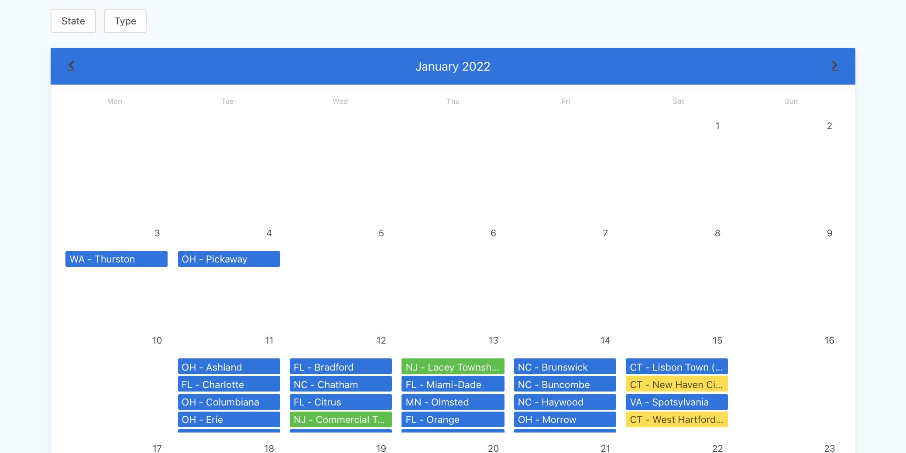Choose day 9 on the calendar
Viewport: 906px width, 453px height.
coord(830,233)
